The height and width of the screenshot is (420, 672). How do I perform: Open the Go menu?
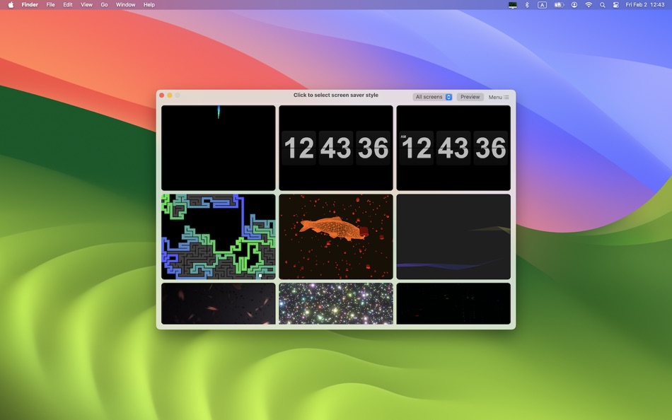click(x=104, y=5)
